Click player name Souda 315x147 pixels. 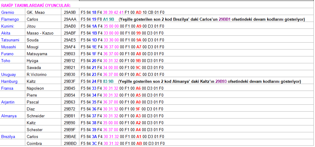point(32,40)
